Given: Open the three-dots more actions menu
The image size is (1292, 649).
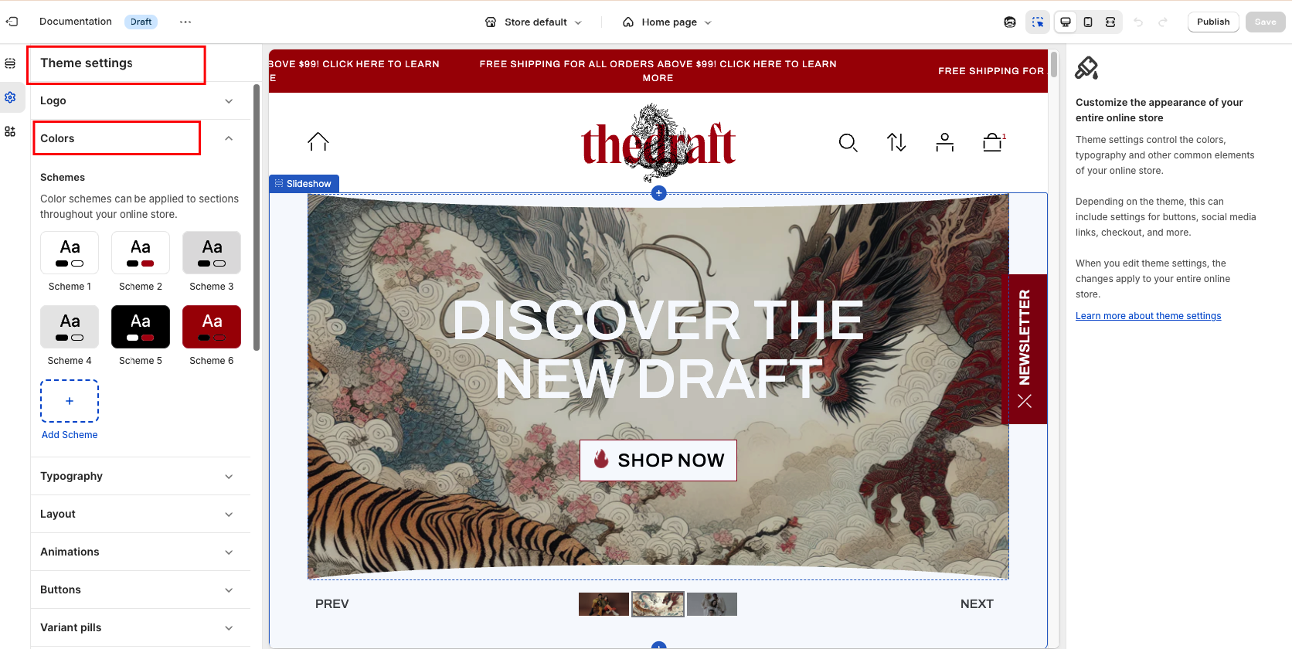Looking at the screenshot, I should pyautogui.click(x=185, y=22).
